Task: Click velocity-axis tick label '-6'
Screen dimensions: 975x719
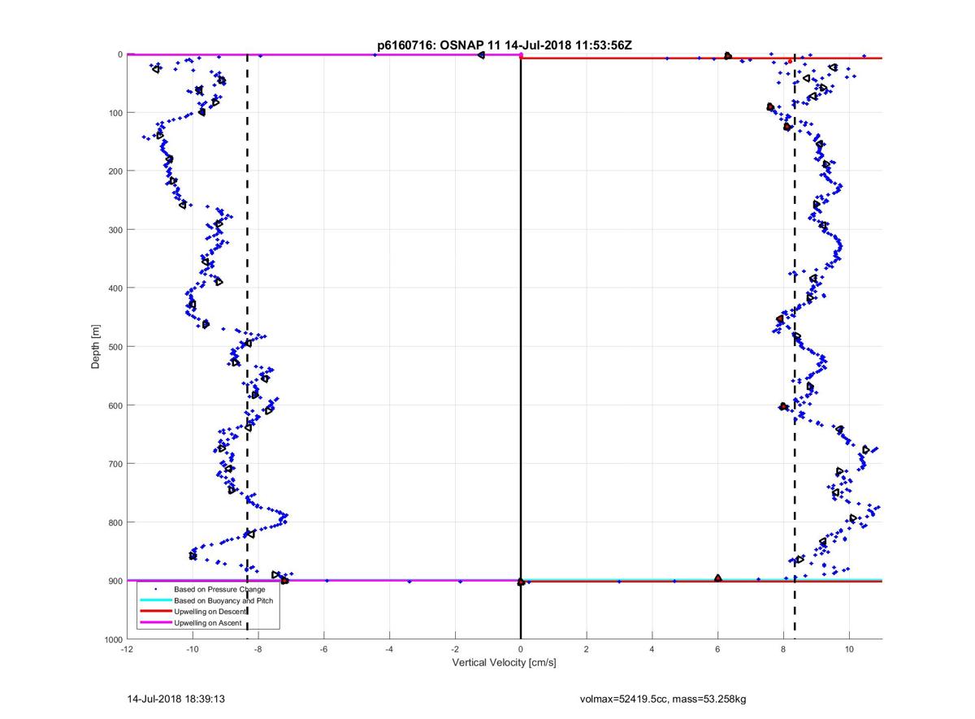Action: (324, 650)
